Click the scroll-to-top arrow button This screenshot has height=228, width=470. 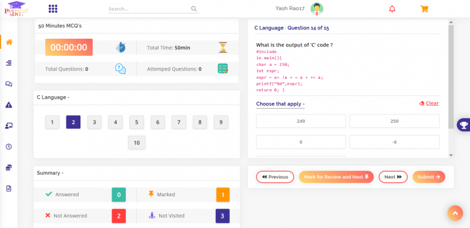click(x=455, y=213)
